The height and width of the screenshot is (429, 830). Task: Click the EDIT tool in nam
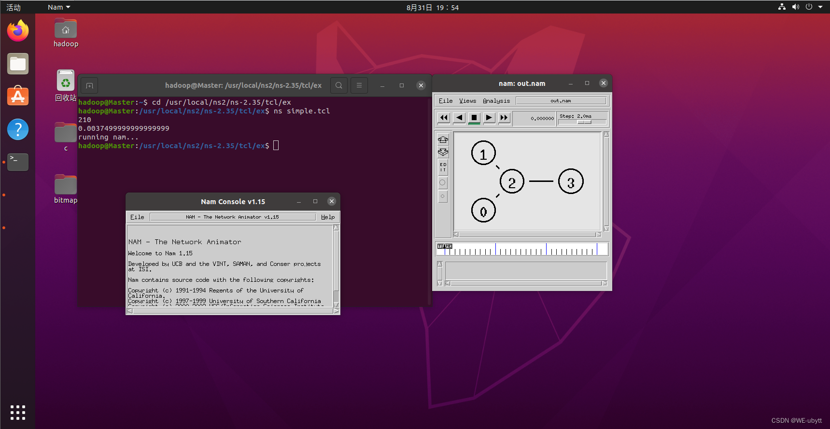click(443, 167)
